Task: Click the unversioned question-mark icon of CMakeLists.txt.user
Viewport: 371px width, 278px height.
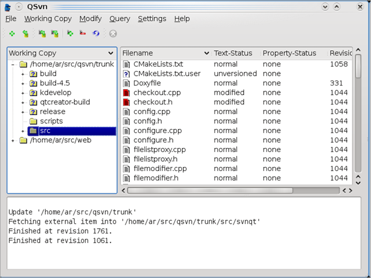Action: pyautogui.click(x=127, y=74)
